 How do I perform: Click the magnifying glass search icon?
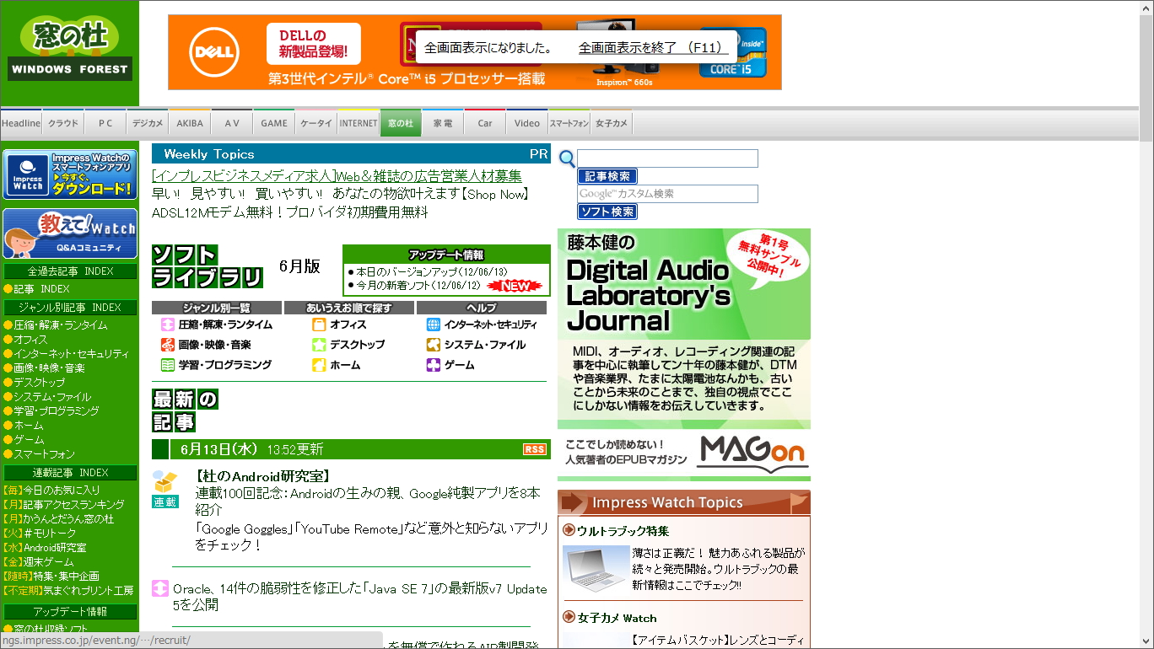click(x=566, y=158)
